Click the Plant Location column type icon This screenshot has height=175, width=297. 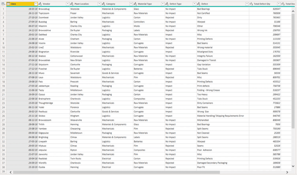tap(72, 4)
